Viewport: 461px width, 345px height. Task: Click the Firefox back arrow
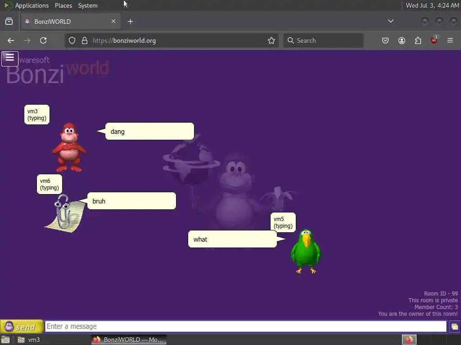click(x=11, y=40)
